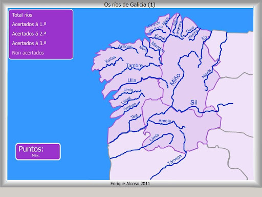Click the Xallas river label

110,59
